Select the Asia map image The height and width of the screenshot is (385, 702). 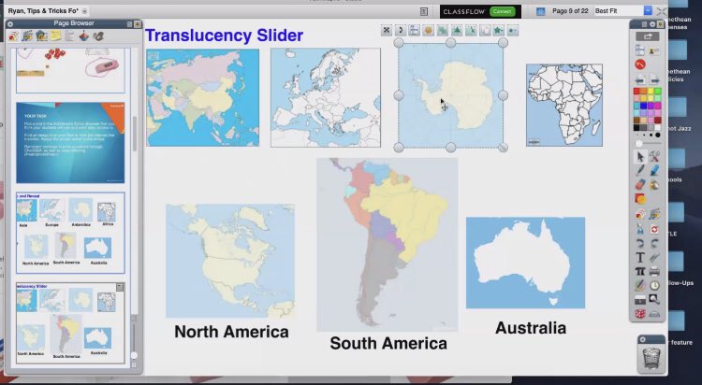click(203, 98)
